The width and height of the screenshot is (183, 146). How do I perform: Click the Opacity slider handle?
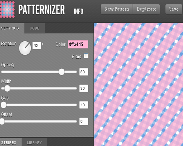pos(61,72)
